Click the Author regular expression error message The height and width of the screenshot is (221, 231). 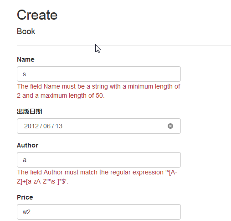(97, 177)
